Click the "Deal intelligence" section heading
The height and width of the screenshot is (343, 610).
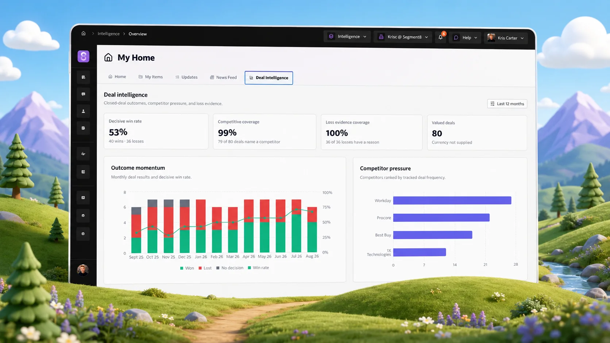coord(126,95)
